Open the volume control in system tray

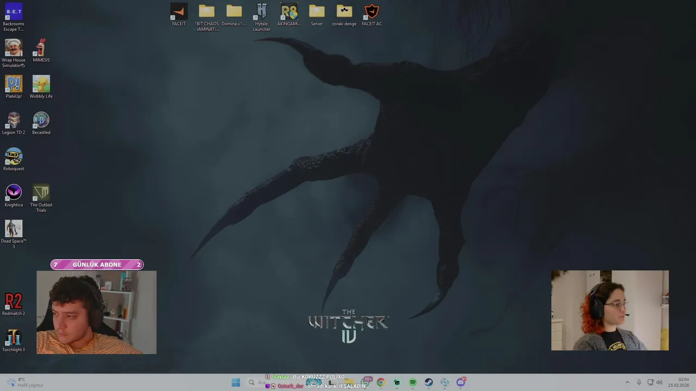point(659,382)
